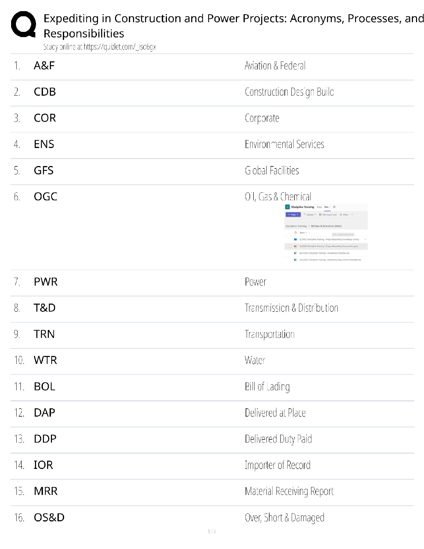Click the Excel icon for Knowledge Checklist

pos(295,253)
